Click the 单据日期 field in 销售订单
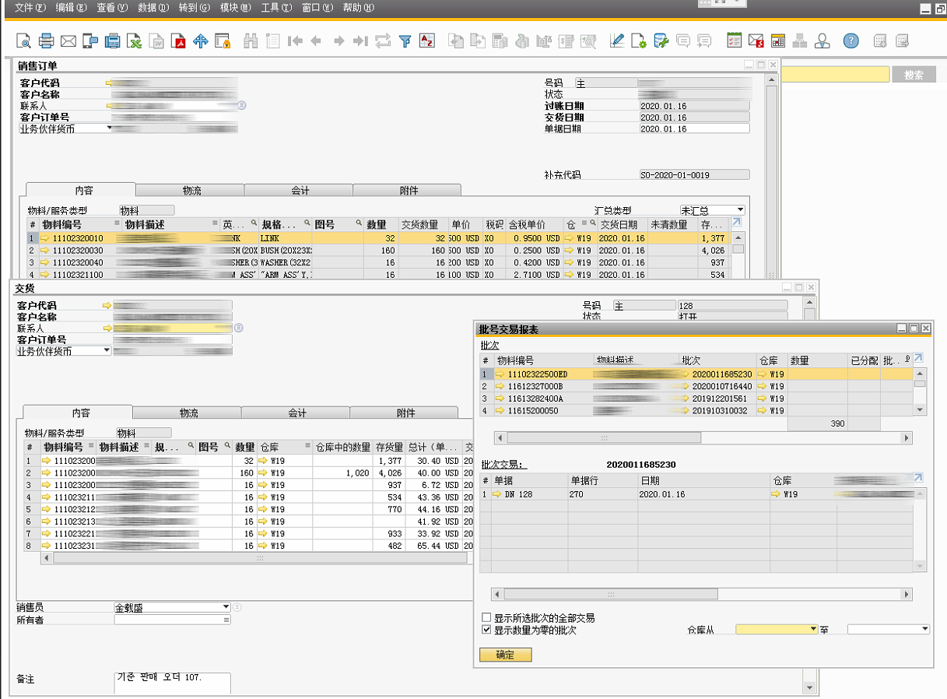Image resolution: width=947 pixels, height=699 pixels. 694,128
